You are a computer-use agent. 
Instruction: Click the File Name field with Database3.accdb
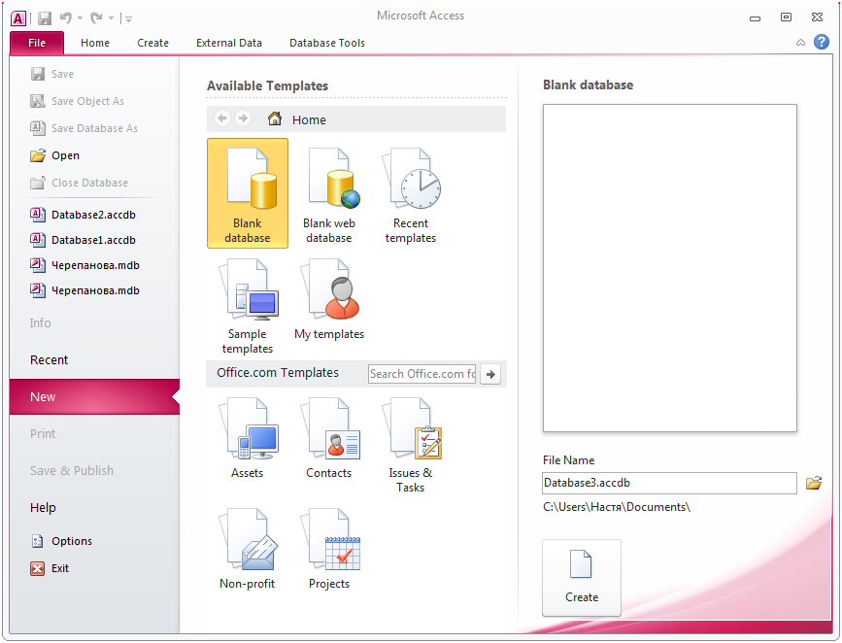670,483
